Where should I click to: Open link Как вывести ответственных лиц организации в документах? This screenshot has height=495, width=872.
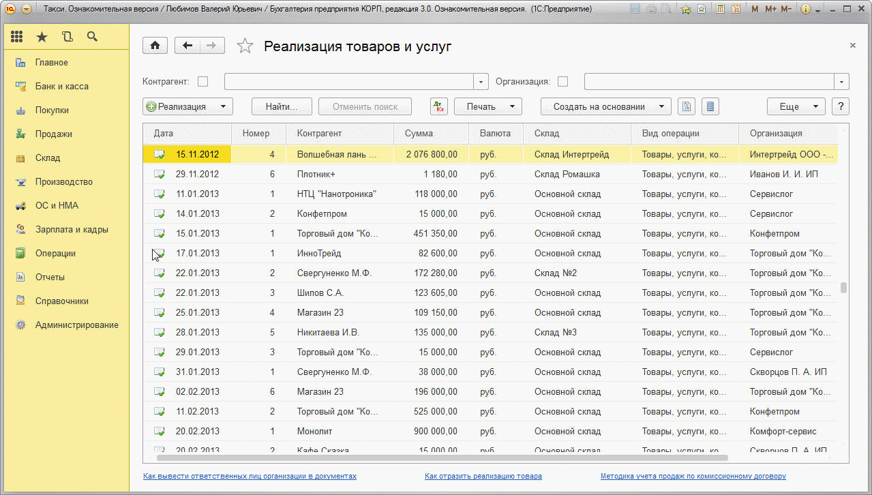[x=250, y=476]
